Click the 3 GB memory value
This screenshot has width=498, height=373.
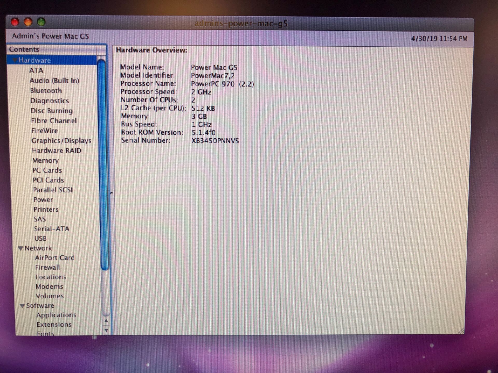tap(199, 117)
